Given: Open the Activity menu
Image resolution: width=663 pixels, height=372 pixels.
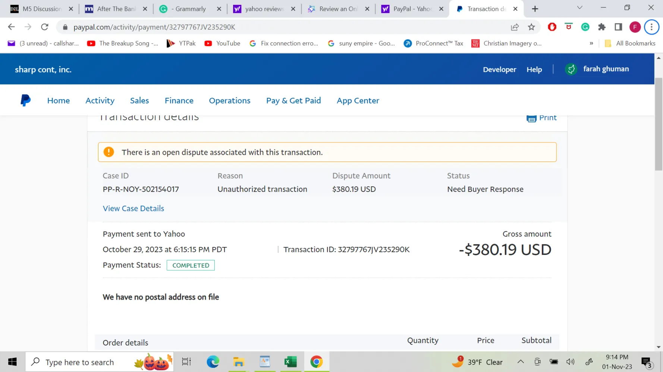Looking at the screenshot, I should (x=100, y=100).
